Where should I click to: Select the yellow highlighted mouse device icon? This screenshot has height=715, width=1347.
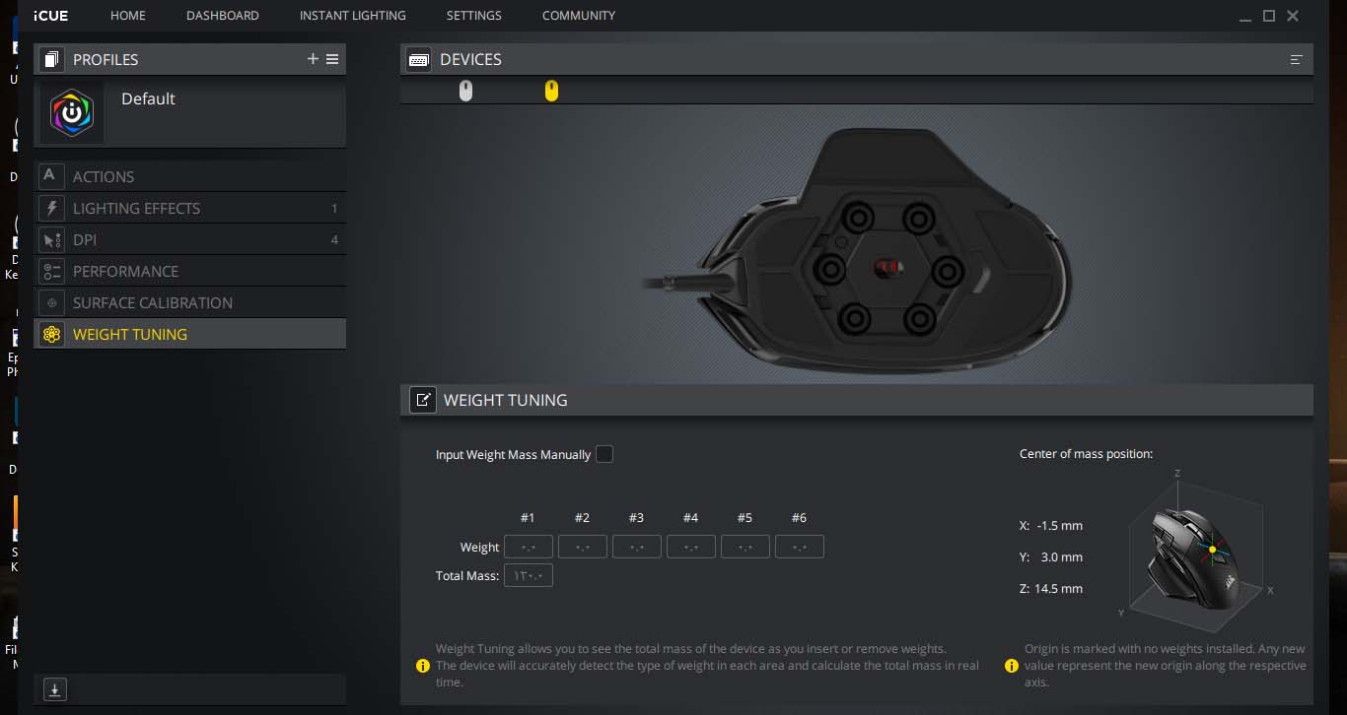551,91
